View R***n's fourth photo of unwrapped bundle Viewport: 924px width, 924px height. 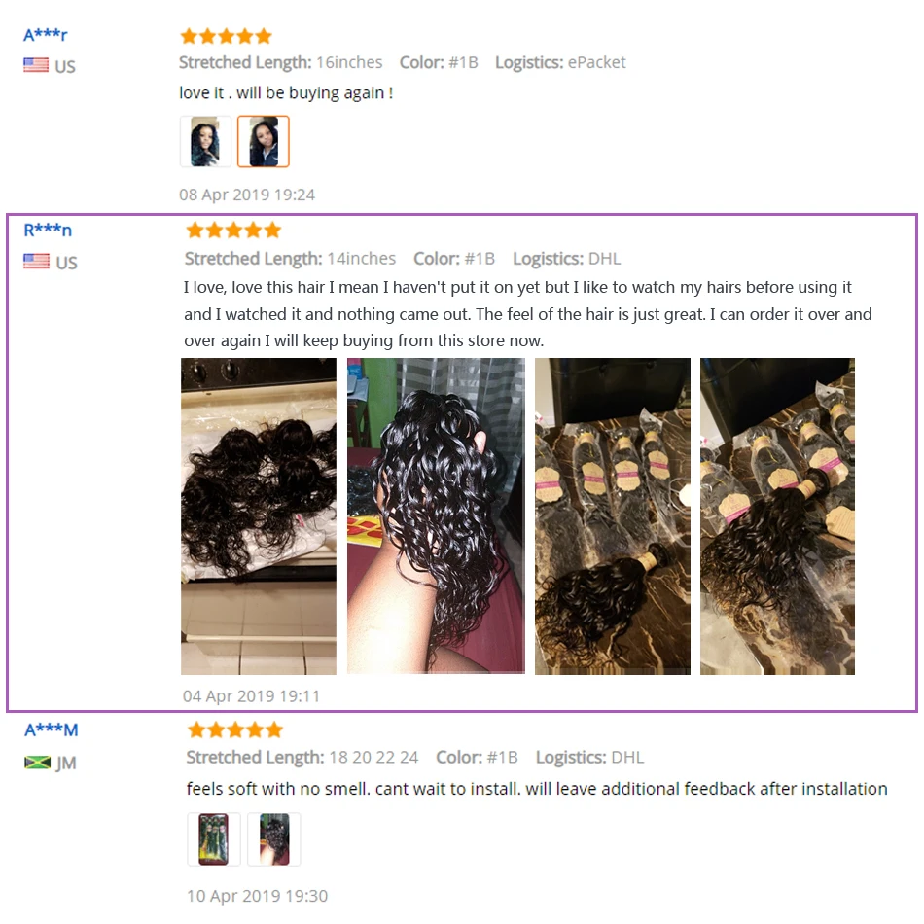tap(777, 516)
